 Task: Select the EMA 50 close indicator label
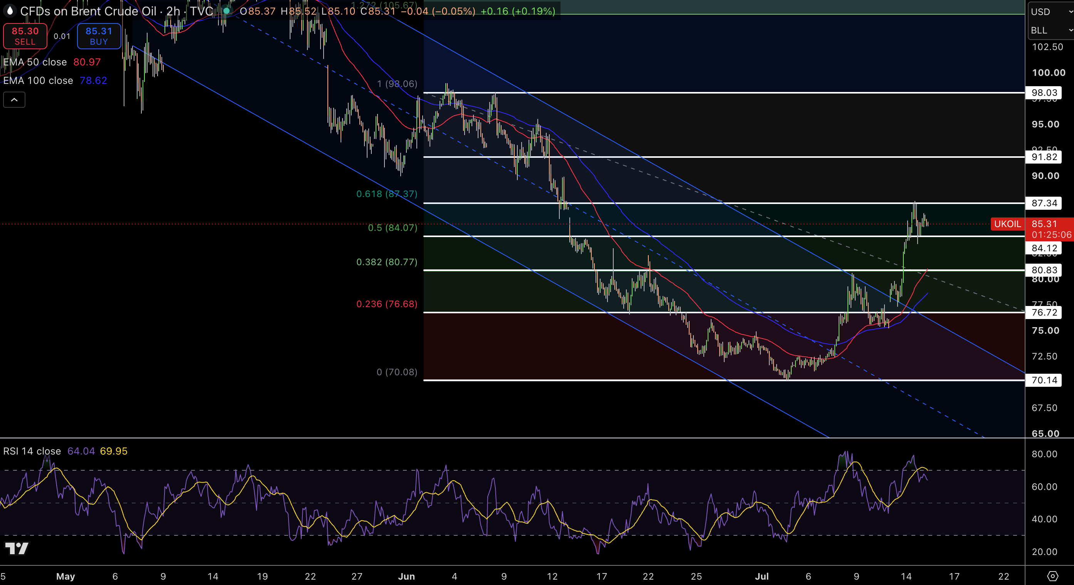tap(35, 62)
